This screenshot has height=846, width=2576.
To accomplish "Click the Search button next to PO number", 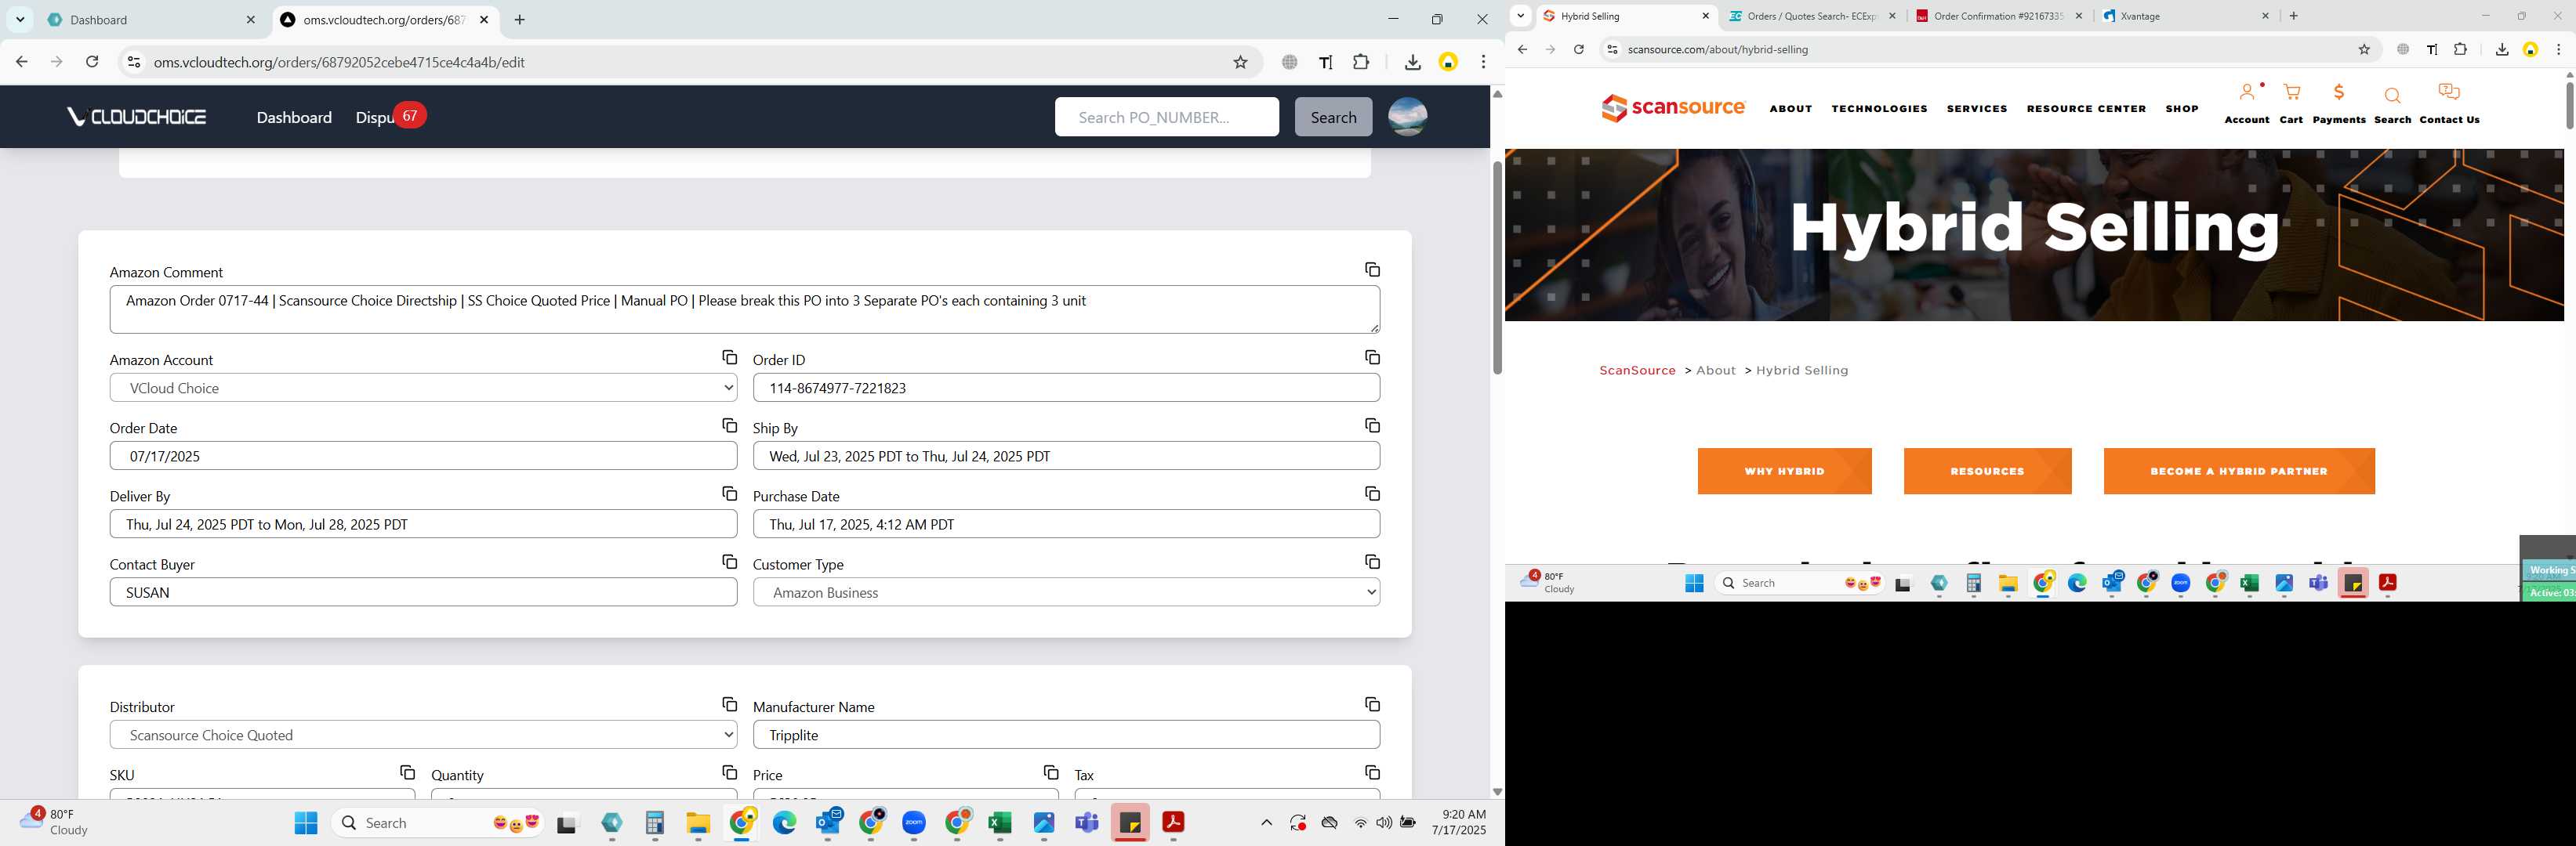I will (1333, 117).
